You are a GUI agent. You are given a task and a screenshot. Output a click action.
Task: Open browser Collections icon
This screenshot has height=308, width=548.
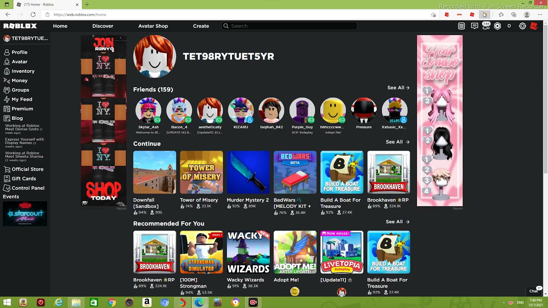coord(514,15)
